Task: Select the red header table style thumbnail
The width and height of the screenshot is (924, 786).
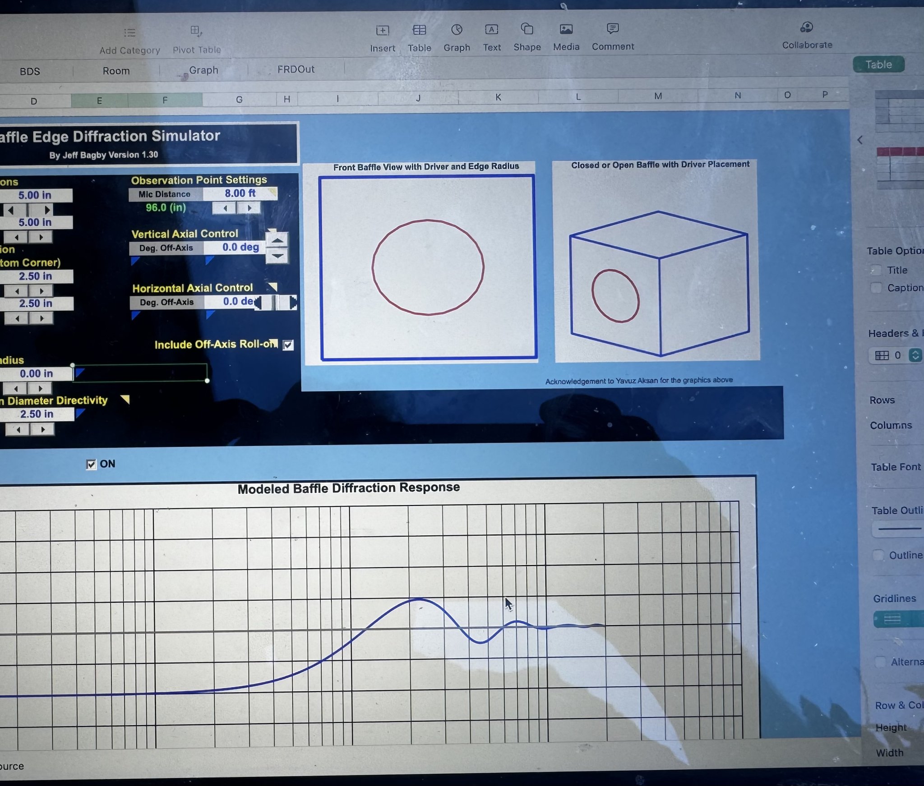Action: [x=901, y=168]
